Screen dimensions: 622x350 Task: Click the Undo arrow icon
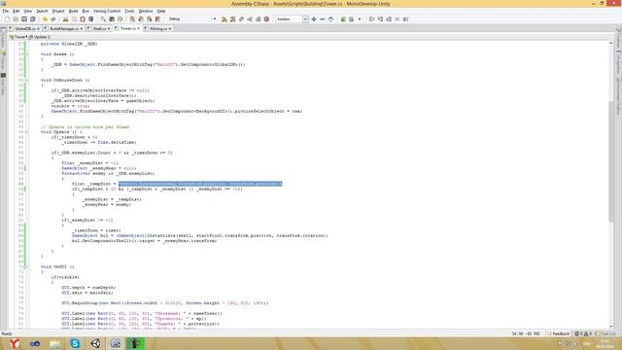tap(45, 19)
